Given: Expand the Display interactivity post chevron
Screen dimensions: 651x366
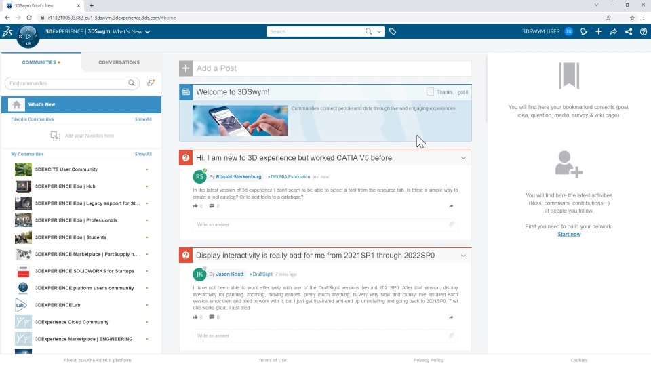Looking at the screenshot, I should click(463, 256).
